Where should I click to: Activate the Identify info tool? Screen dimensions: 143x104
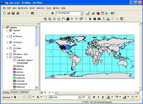tap(95, 19)
